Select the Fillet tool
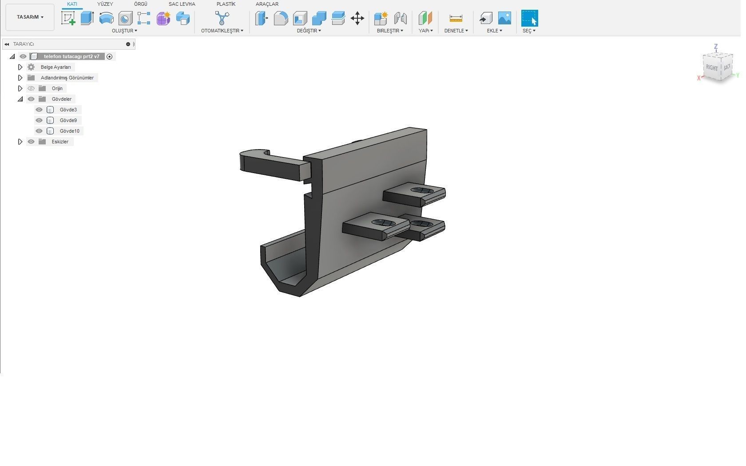This screenshot has width=746, height=466. click(281, 18)
